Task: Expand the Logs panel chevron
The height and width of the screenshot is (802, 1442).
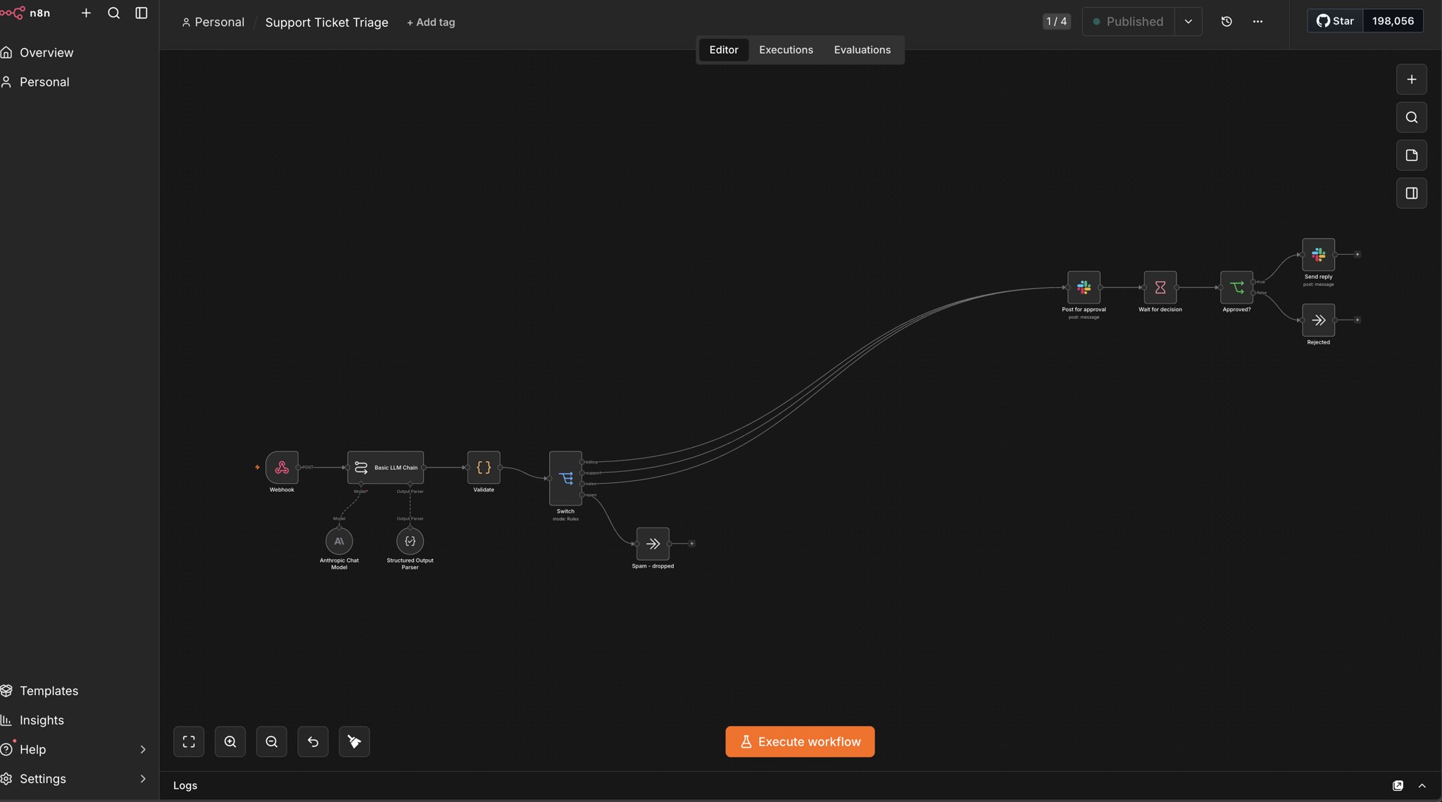Action: click(1422, 786)
